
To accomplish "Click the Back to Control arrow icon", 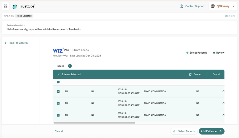I will 6,43.
